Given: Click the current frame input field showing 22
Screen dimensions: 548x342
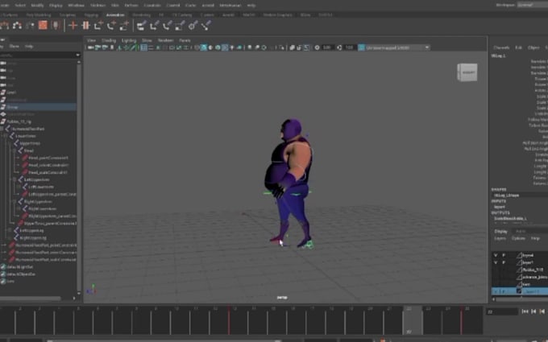Looking at the screenshot, I should pos(502,311).
